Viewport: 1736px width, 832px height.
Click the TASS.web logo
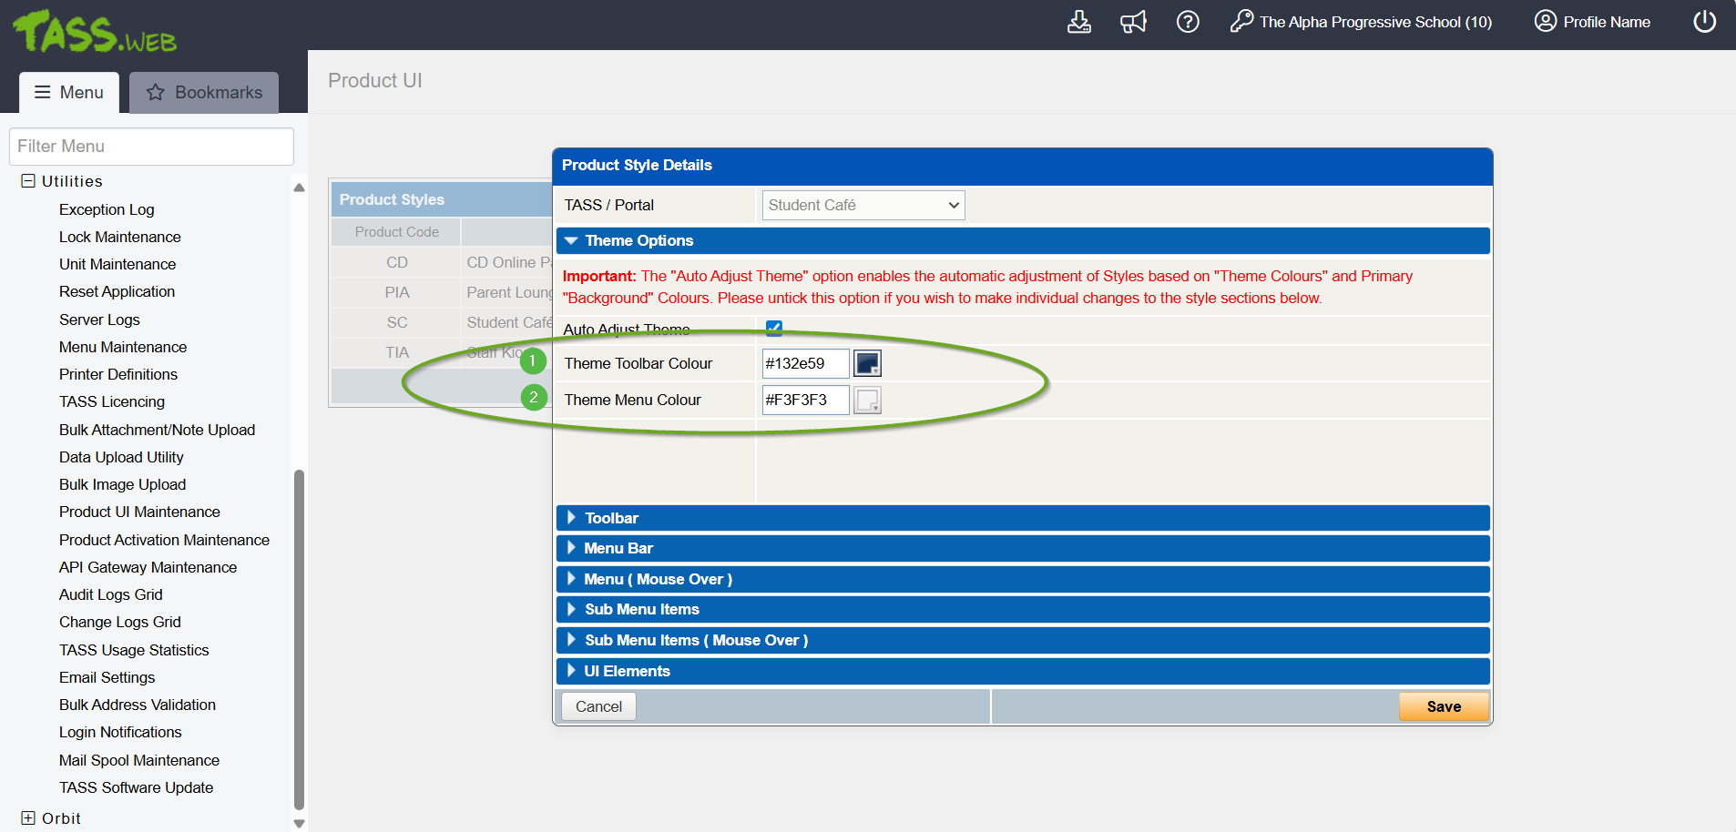point(95,33)
